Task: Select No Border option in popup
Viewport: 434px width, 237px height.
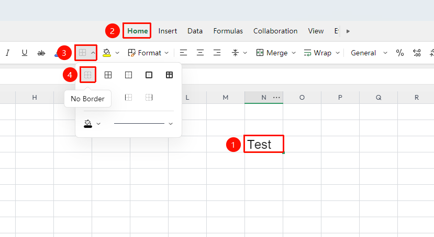Action: 88,75
